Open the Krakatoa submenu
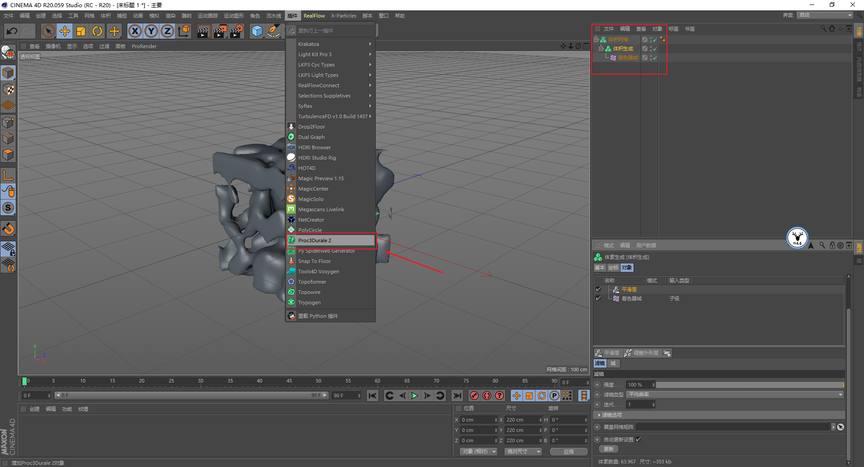864x467 pixels. tap(330, 44)
